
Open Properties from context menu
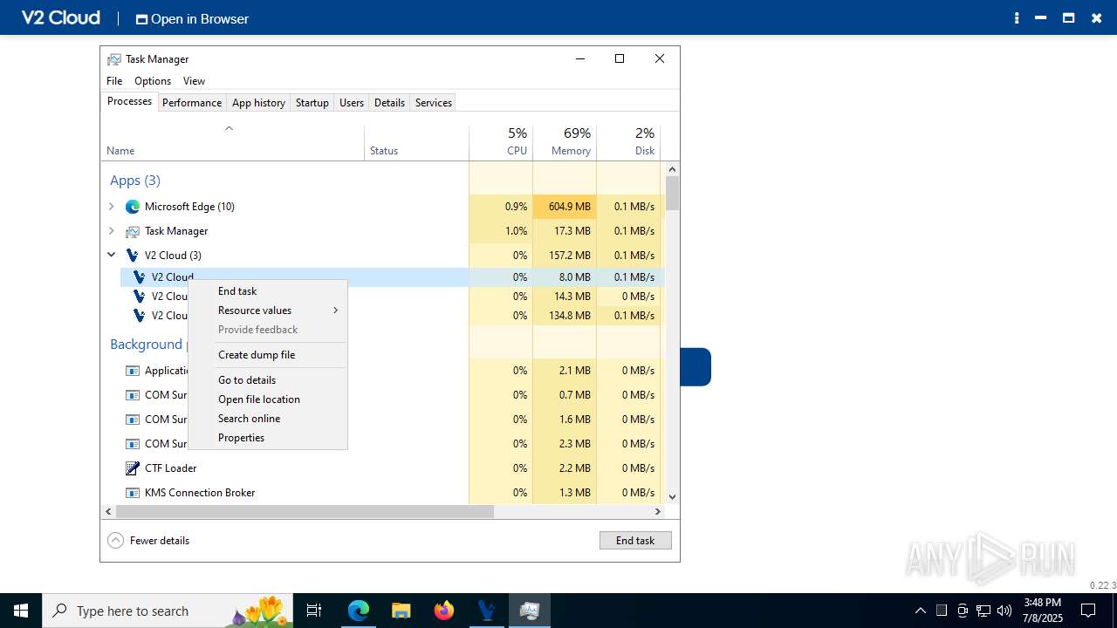click(x=268, y=438)
